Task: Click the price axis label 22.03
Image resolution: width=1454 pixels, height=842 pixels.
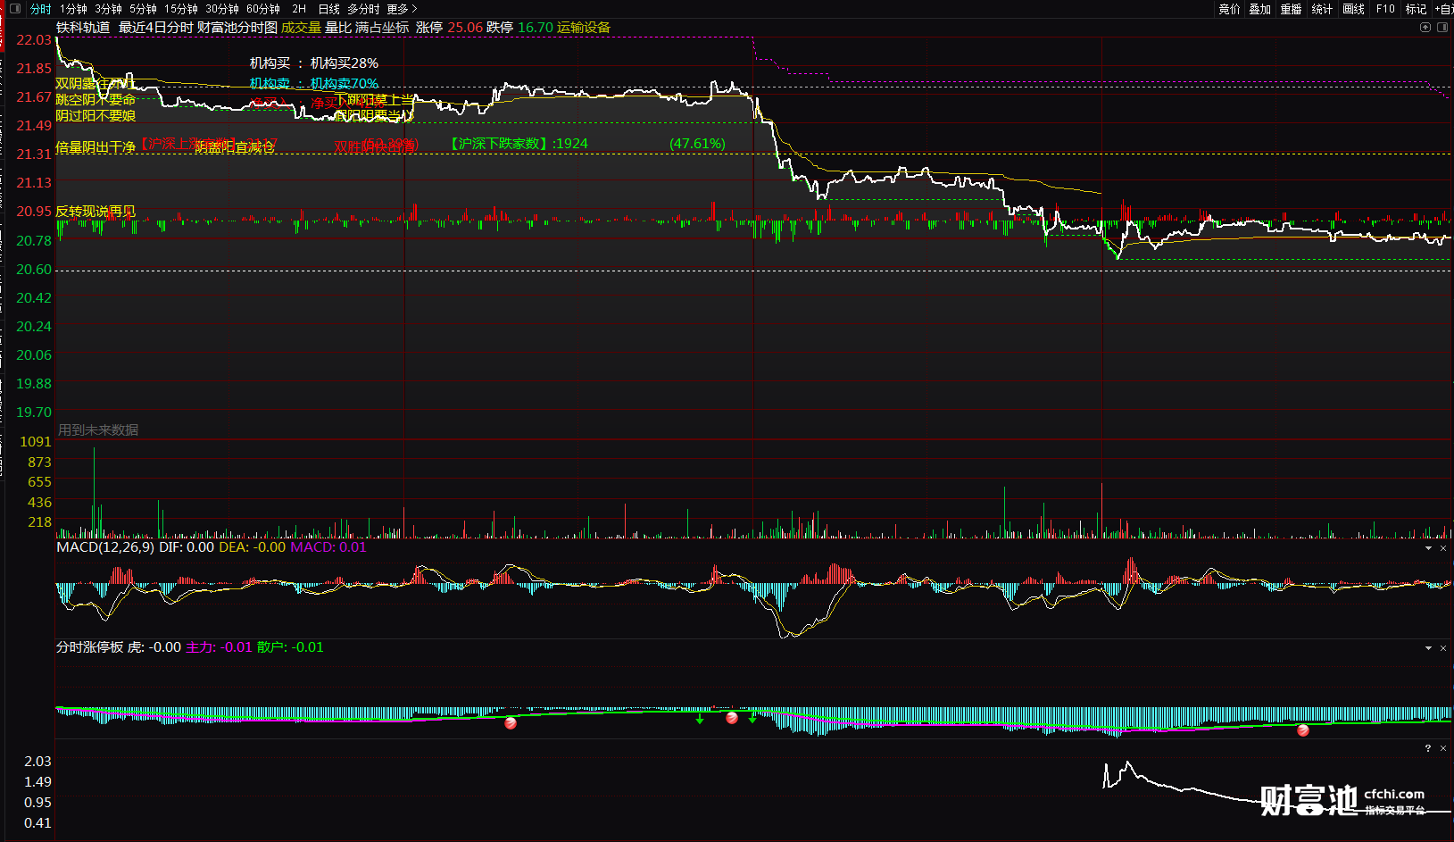Action: (x=34, y=40)
